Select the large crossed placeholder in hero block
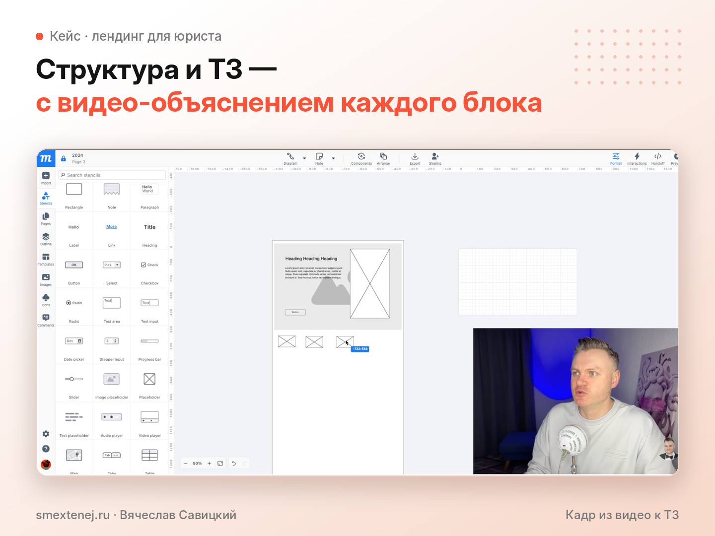The height and width of the screenshot is (536, 715). tap(370, 284)
